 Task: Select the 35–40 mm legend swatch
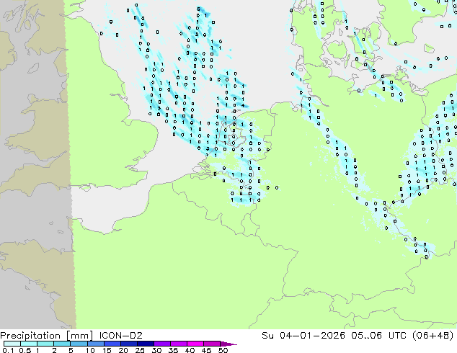tap(178, 344)
